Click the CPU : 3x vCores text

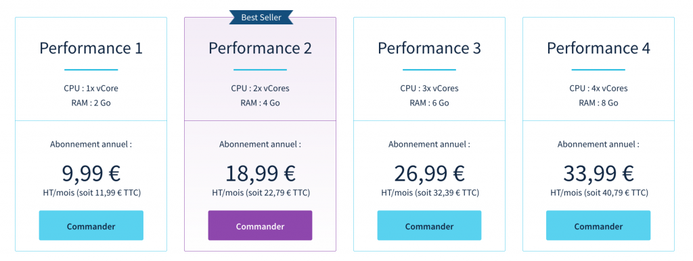pos(429,89)
